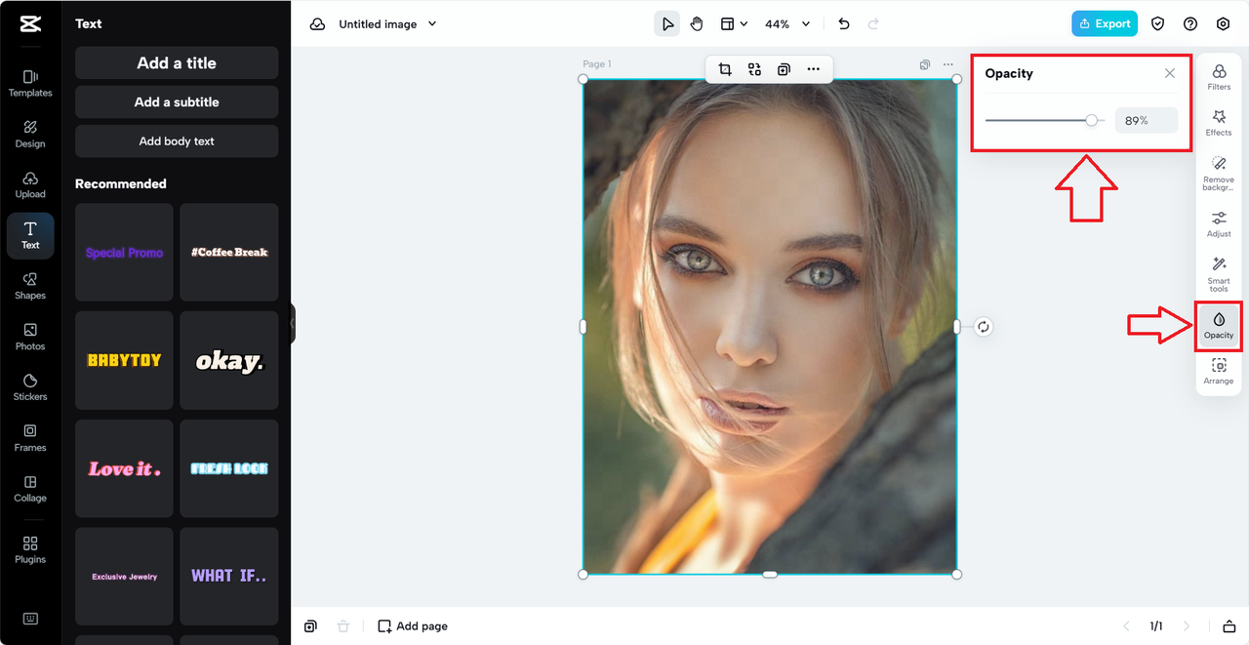1249x645 pixels.
Task: Open the Settings hexagon icon
Action: click(1223, 24)
